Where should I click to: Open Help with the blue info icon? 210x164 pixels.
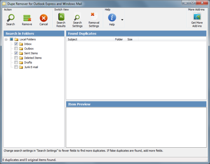tap(112, 17)
